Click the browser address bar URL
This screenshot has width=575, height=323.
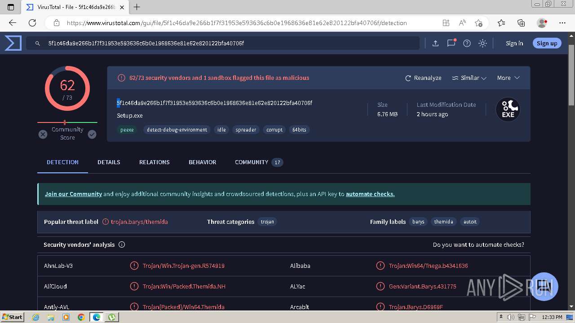pyautogui.click(x=237, y=23)
